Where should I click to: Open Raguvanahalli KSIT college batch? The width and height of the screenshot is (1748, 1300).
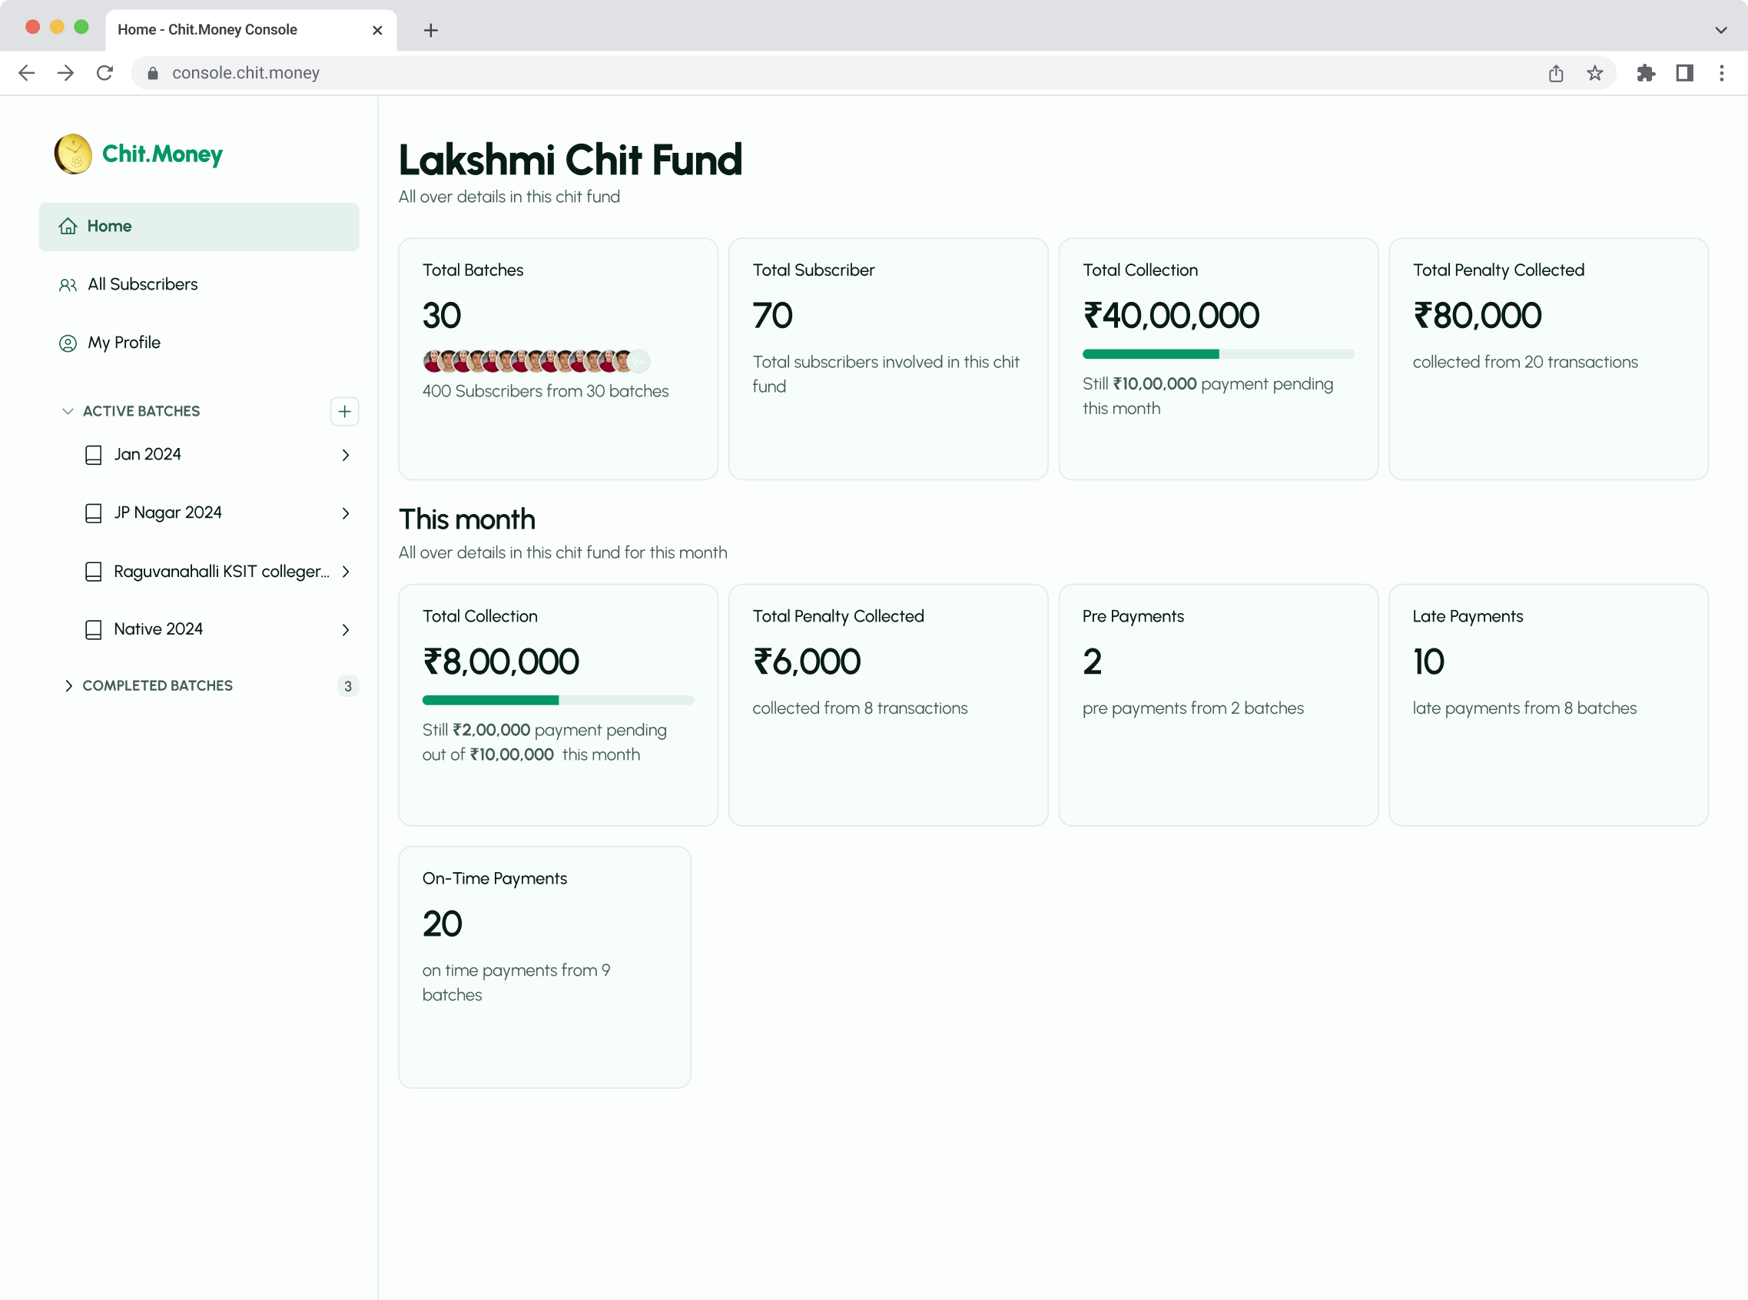point(221,572)
